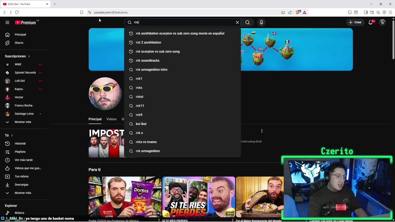Expand the Tú section
The image size is (395, 222).
9,135
